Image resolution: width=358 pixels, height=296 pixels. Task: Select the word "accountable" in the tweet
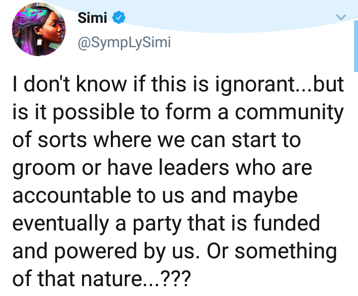coord(72,195)
